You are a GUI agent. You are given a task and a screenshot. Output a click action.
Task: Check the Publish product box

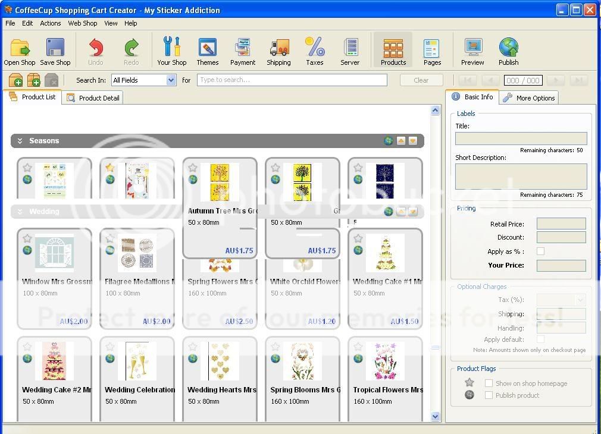click(489, 395)
